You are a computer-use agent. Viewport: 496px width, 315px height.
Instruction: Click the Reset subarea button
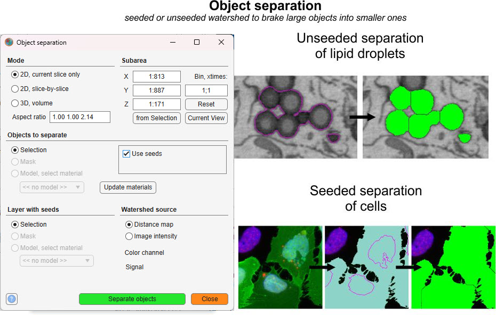[206, 104]
